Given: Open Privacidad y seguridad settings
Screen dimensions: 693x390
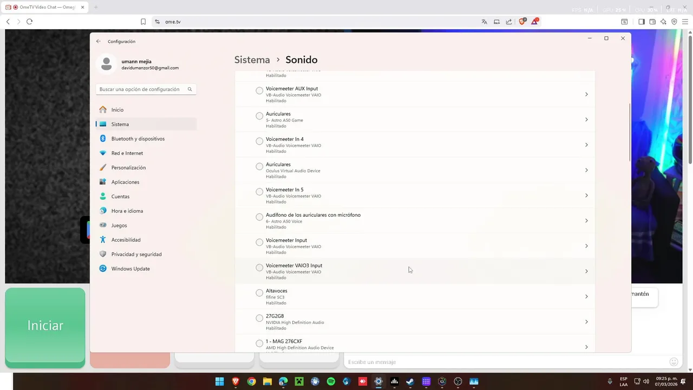Looking at the screenshot, I should (x=146, y=254).
